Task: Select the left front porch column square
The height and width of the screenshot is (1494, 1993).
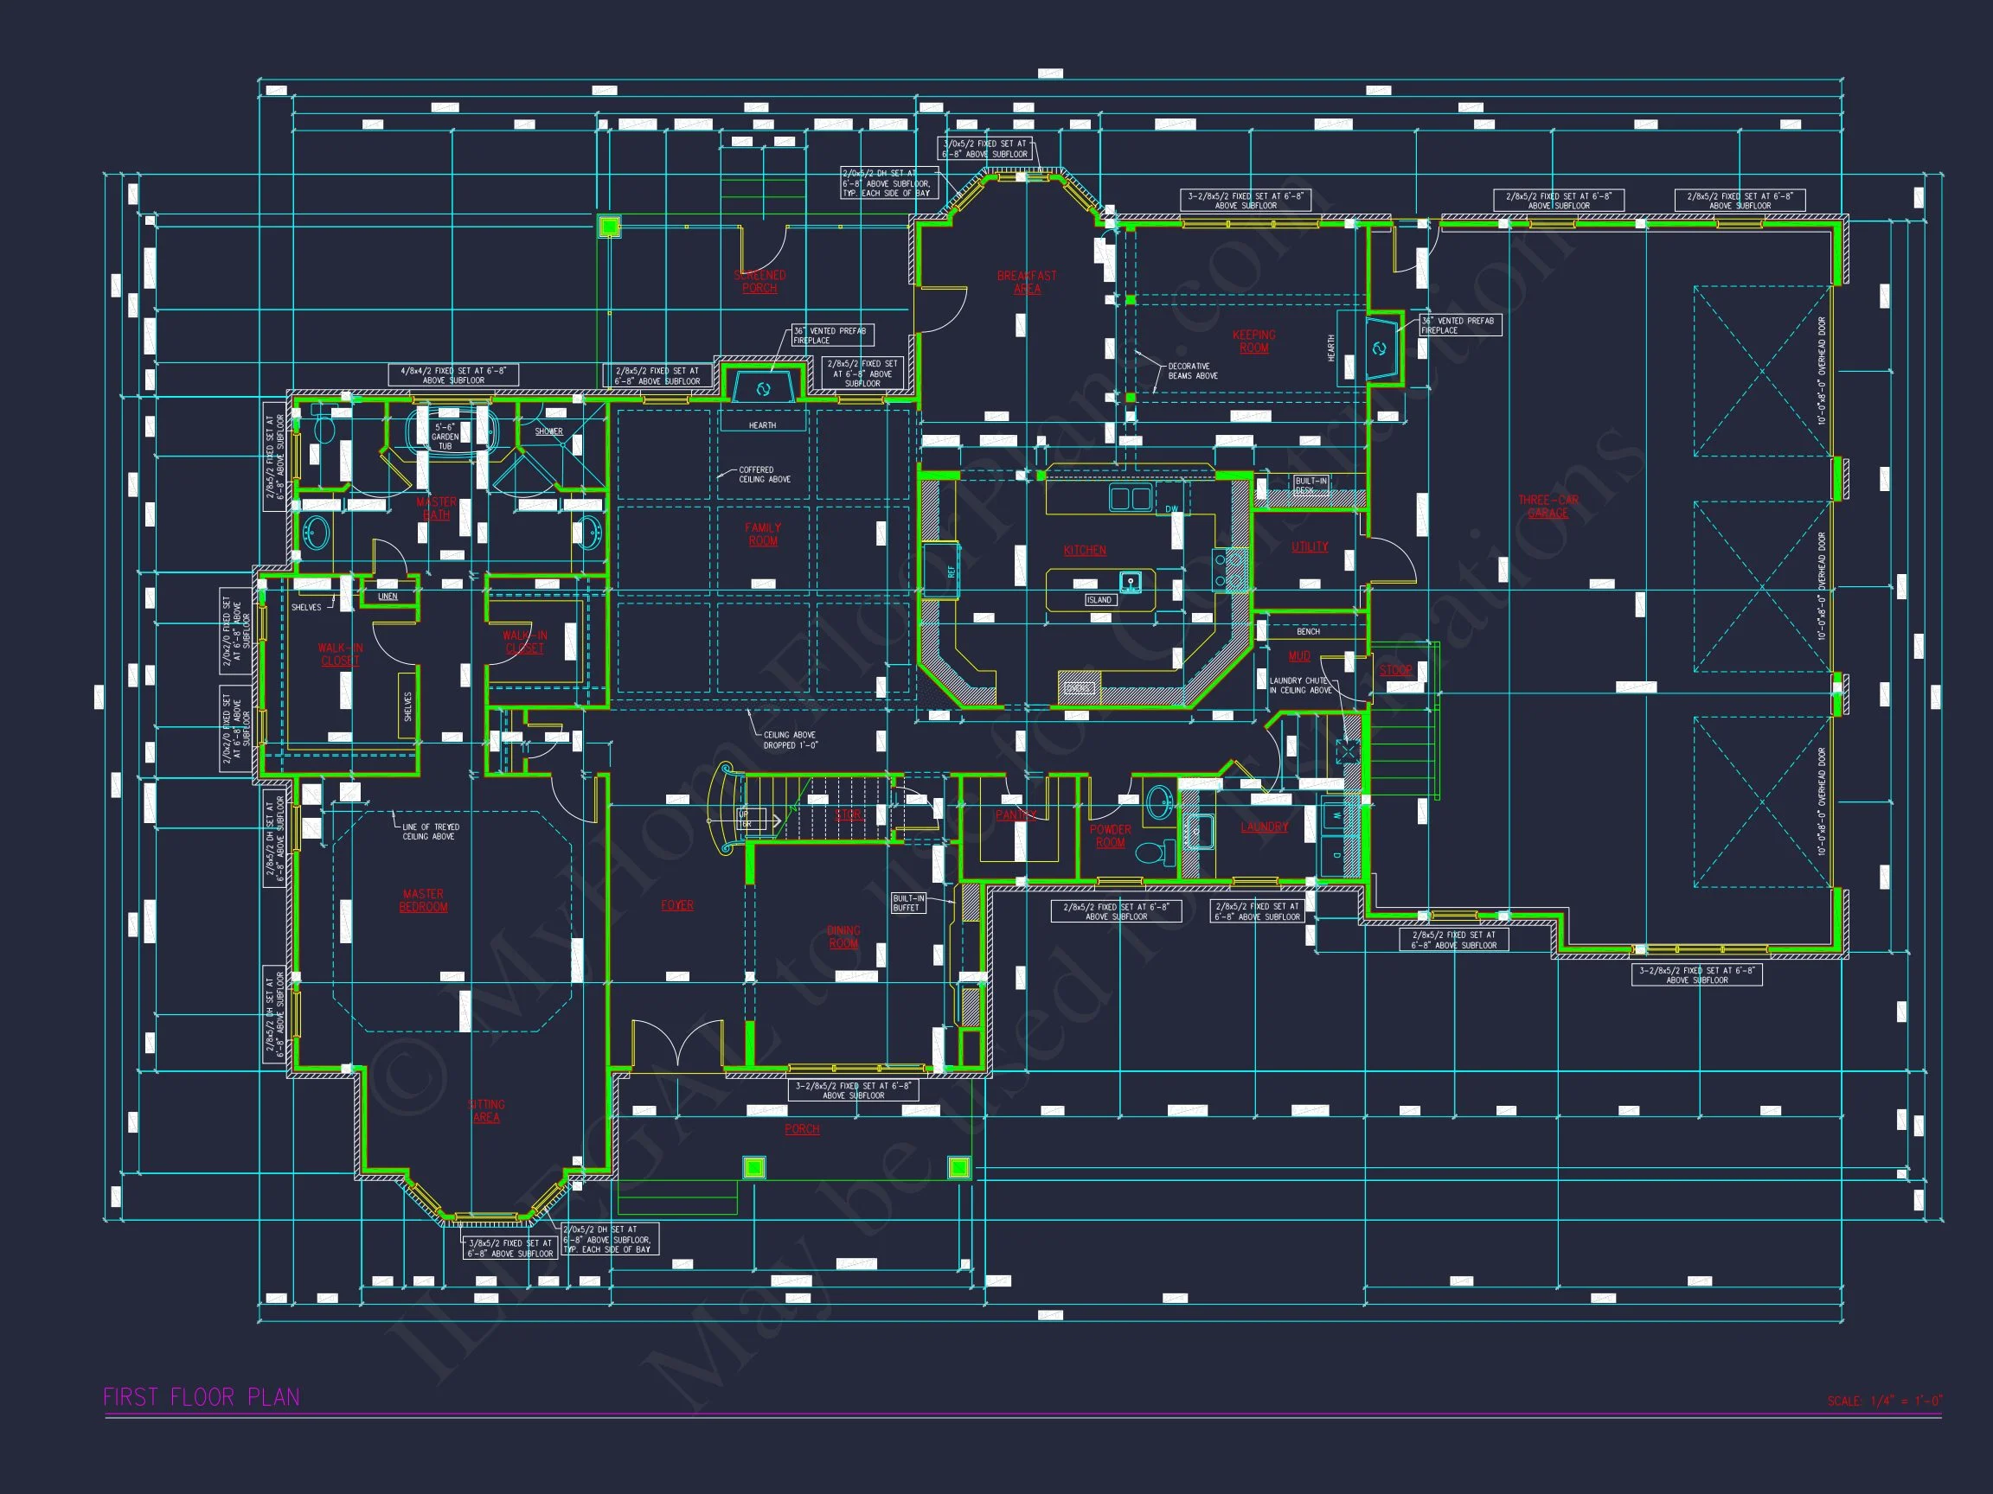Action: click(754, 1168)
